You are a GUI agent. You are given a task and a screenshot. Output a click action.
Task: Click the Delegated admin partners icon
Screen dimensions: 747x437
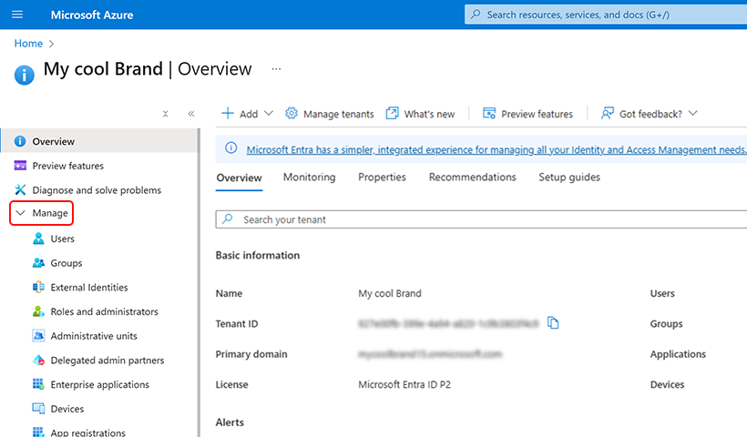tap(38, 360)
